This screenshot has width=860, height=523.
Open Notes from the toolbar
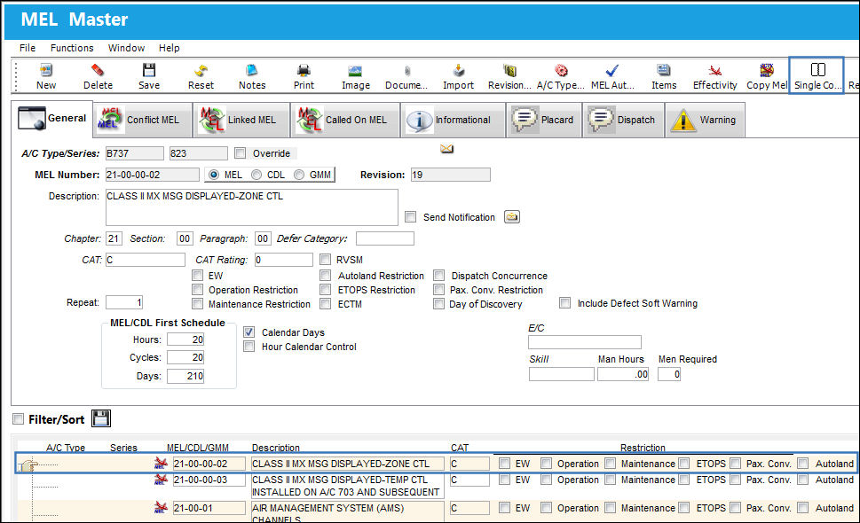point(252,76)
